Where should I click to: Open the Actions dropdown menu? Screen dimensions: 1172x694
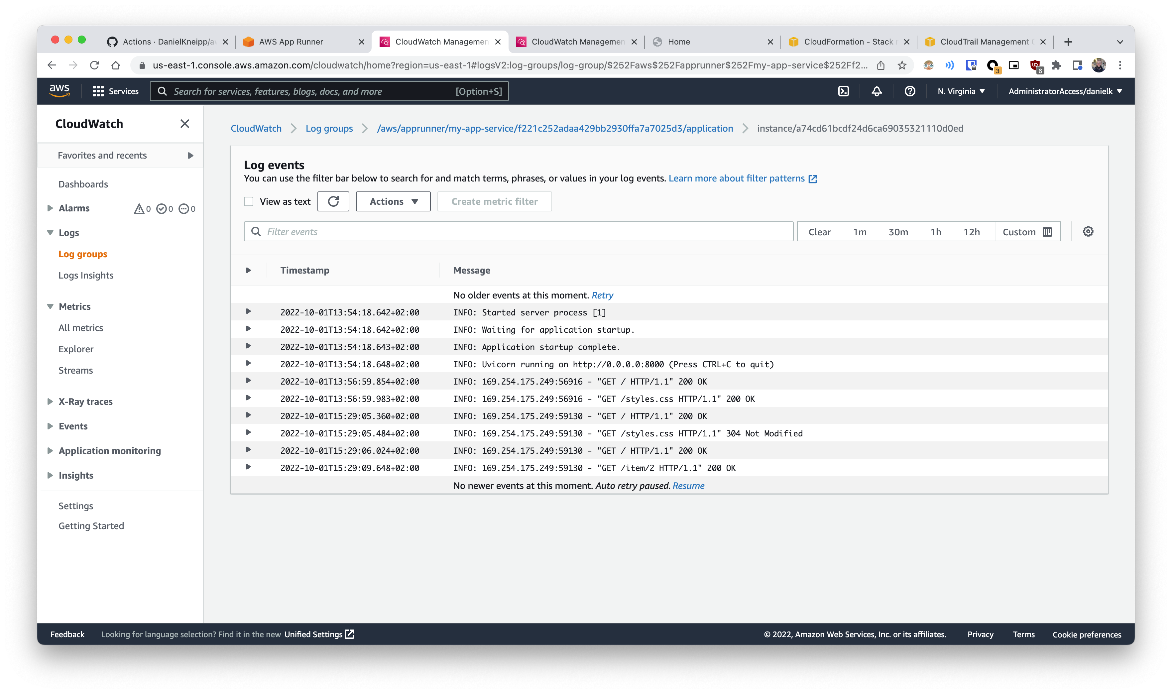[x=393, y=201]
